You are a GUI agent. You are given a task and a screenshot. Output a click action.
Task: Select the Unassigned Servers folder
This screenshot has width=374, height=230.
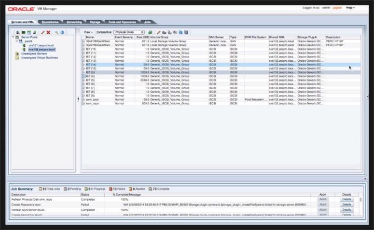click(34, 54)
